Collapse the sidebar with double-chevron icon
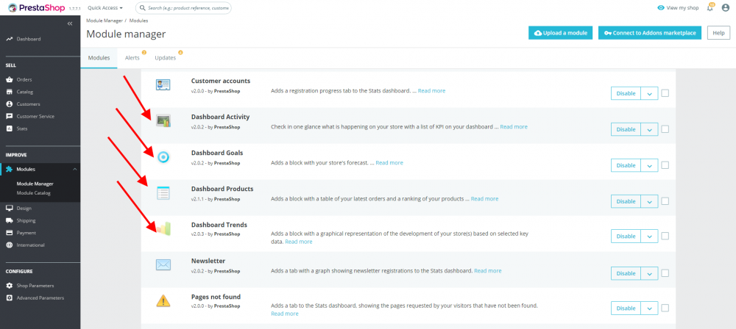This screenshot has width=736, height=329. point(70,23)
